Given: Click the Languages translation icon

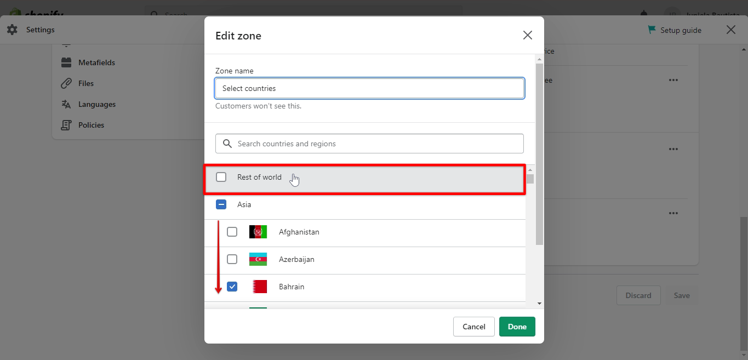Looking at the screenshot, I should click(x=66, y=104).
